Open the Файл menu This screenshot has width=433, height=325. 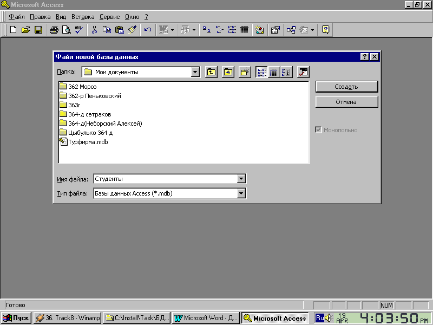(x=17, y=17)
